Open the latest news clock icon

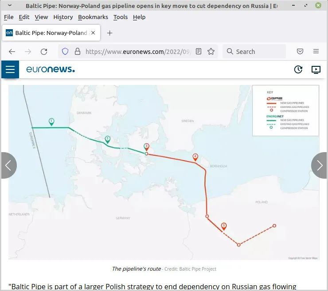(x=298, y=69)
